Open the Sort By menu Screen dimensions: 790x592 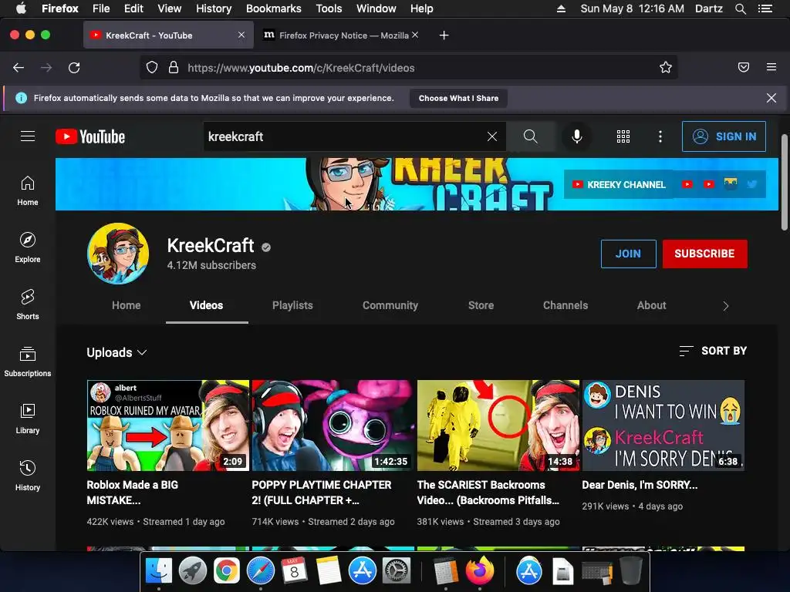[x=712, y=351]
